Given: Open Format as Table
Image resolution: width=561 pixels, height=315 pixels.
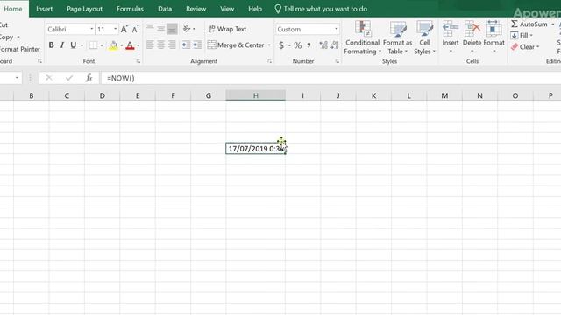Looking at the screenshot, I should point(397,38).
